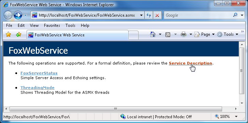Click the RSS feeds icon
Viewport: 248px width, 123px height.
(x=168, y=34)
